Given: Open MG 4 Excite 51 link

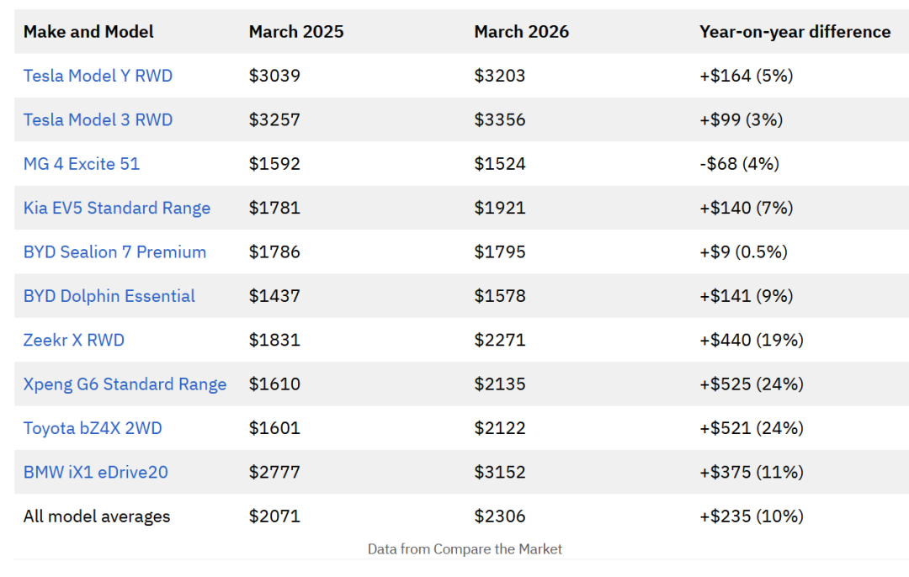Looking at the screenshot, I should click(x=82, y=164).
